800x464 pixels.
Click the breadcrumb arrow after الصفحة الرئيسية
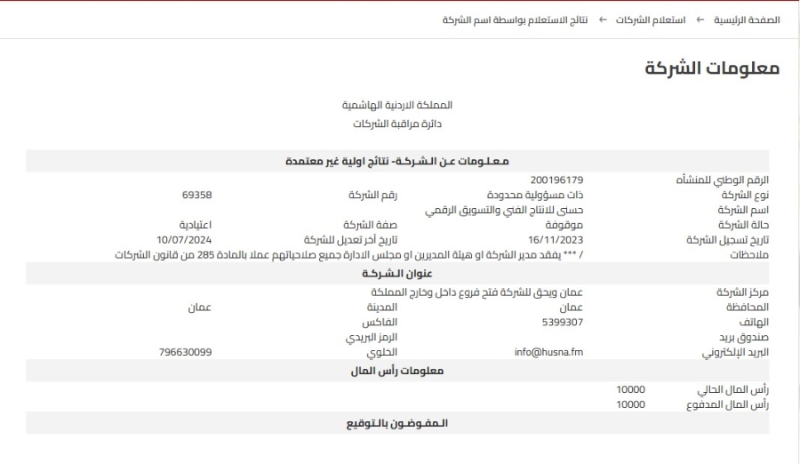pyautogui.click(x=699, y=20)
